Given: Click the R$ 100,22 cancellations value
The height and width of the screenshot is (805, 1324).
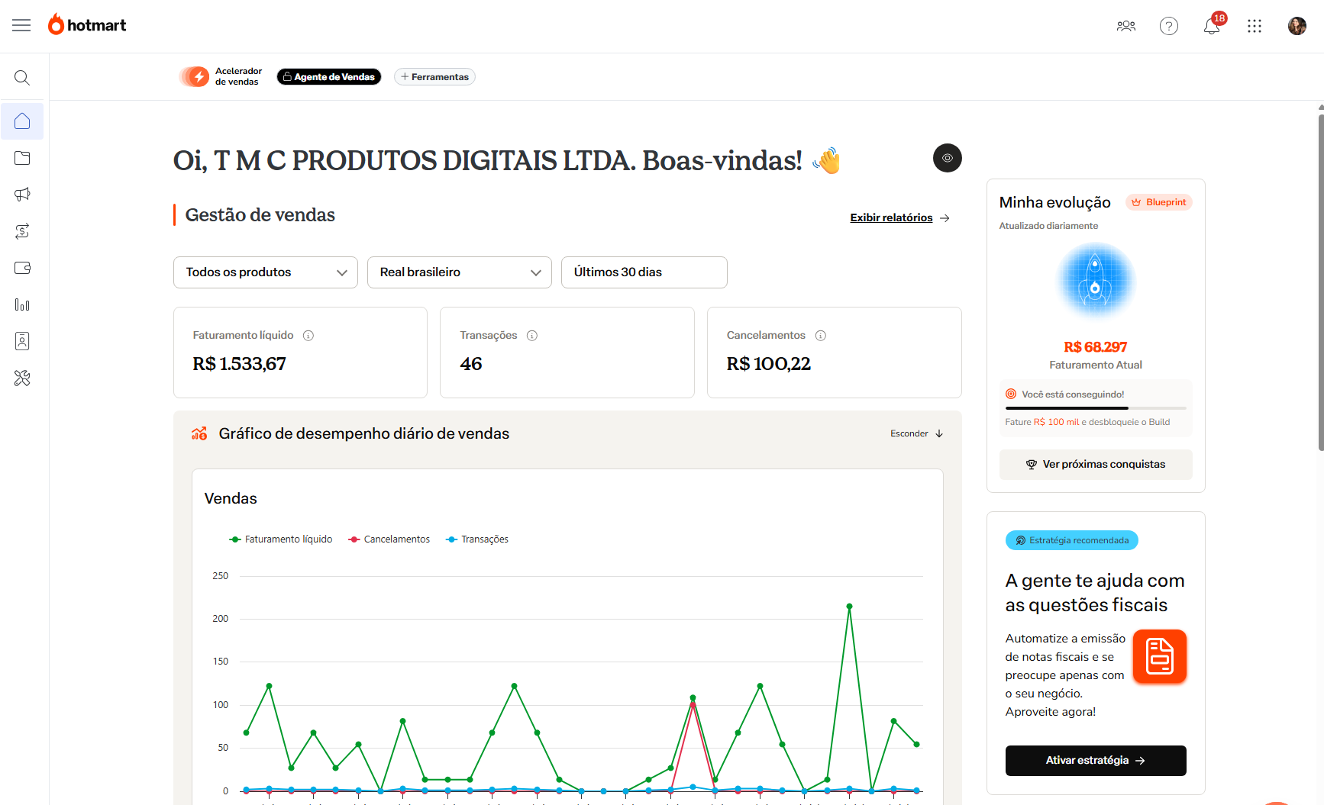Looking at the screenshot, I should [769, 364].
